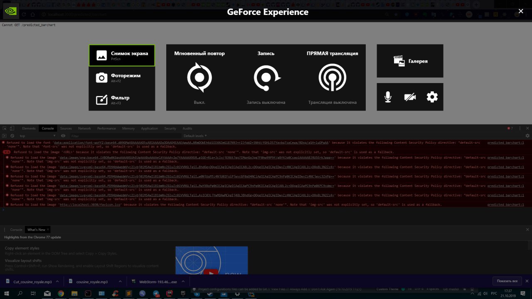The height and width of the screenshot is (299, 532).
Task: Open Windows taskbar search
Action: (20, 294)
